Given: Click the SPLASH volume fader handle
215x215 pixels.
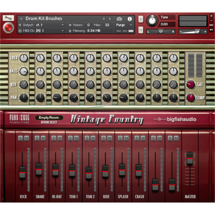Looking at the screenshot, I should (x=122, y=170).
